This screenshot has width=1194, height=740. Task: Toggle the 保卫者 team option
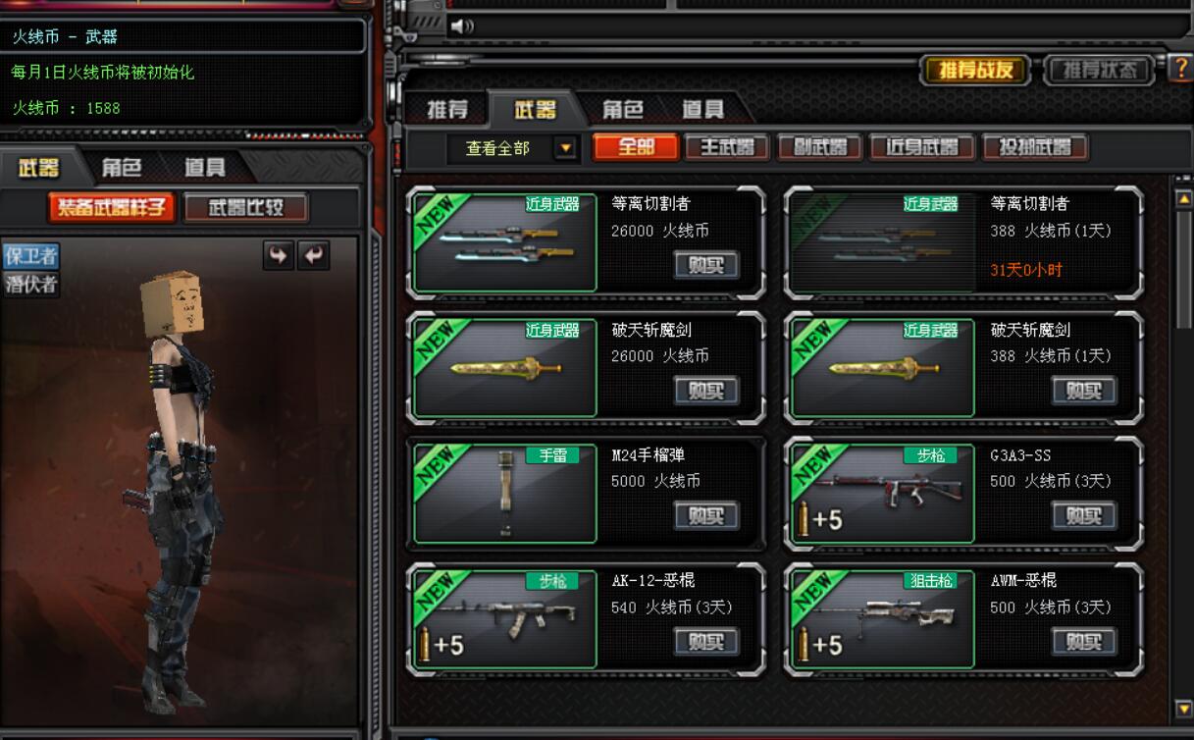click(30, 256)
